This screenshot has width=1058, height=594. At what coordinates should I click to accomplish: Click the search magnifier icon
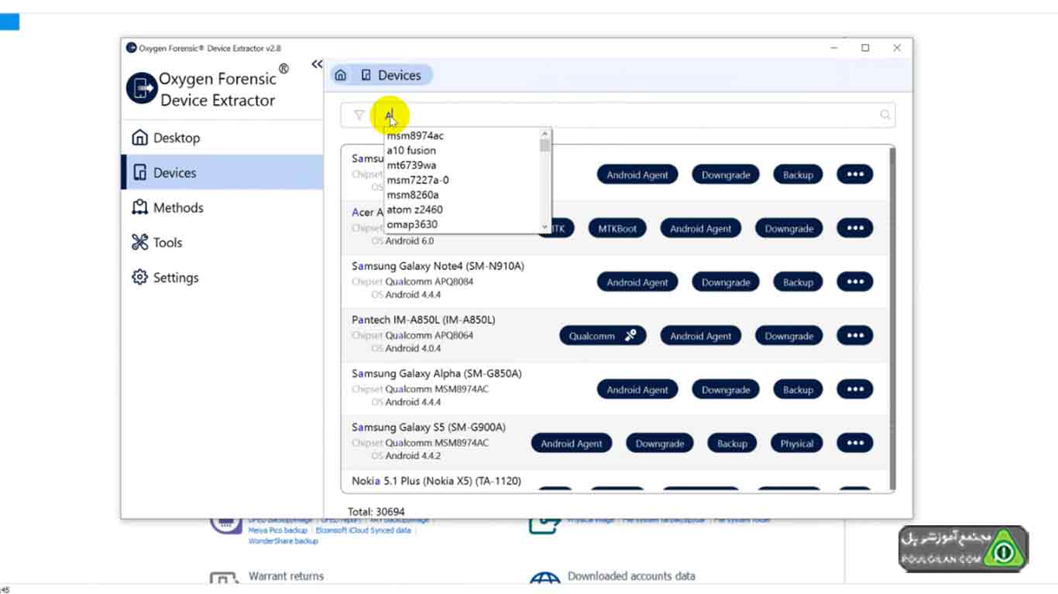pos(885,115)
